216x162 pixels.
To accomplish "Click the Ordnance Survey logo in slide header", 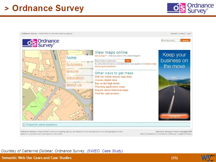I will (x=188, y=8).
